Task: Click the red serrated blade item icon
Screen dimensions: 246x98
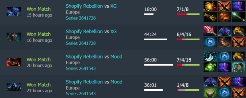Action: 210,31
